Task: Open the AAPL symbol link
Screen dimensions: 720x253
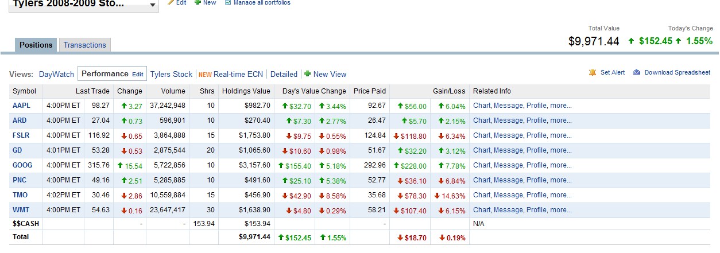Action: [x=21, y=106]
